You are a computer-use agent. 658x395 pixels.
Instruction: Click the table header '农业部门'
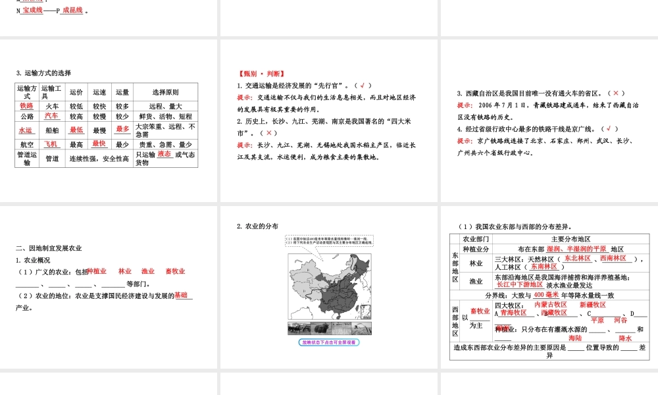tap(476, 239)
